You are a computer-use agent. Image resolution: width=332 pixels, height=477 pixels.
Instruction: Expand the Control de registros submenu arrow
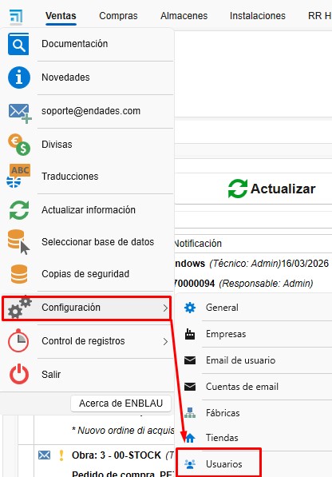click(x=165, y=341)
